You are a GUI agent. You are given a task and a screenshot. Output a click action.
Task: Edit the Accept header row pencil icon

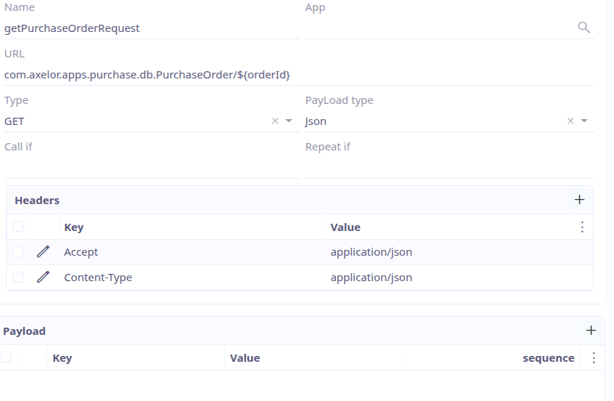click(x=44, y=252)
